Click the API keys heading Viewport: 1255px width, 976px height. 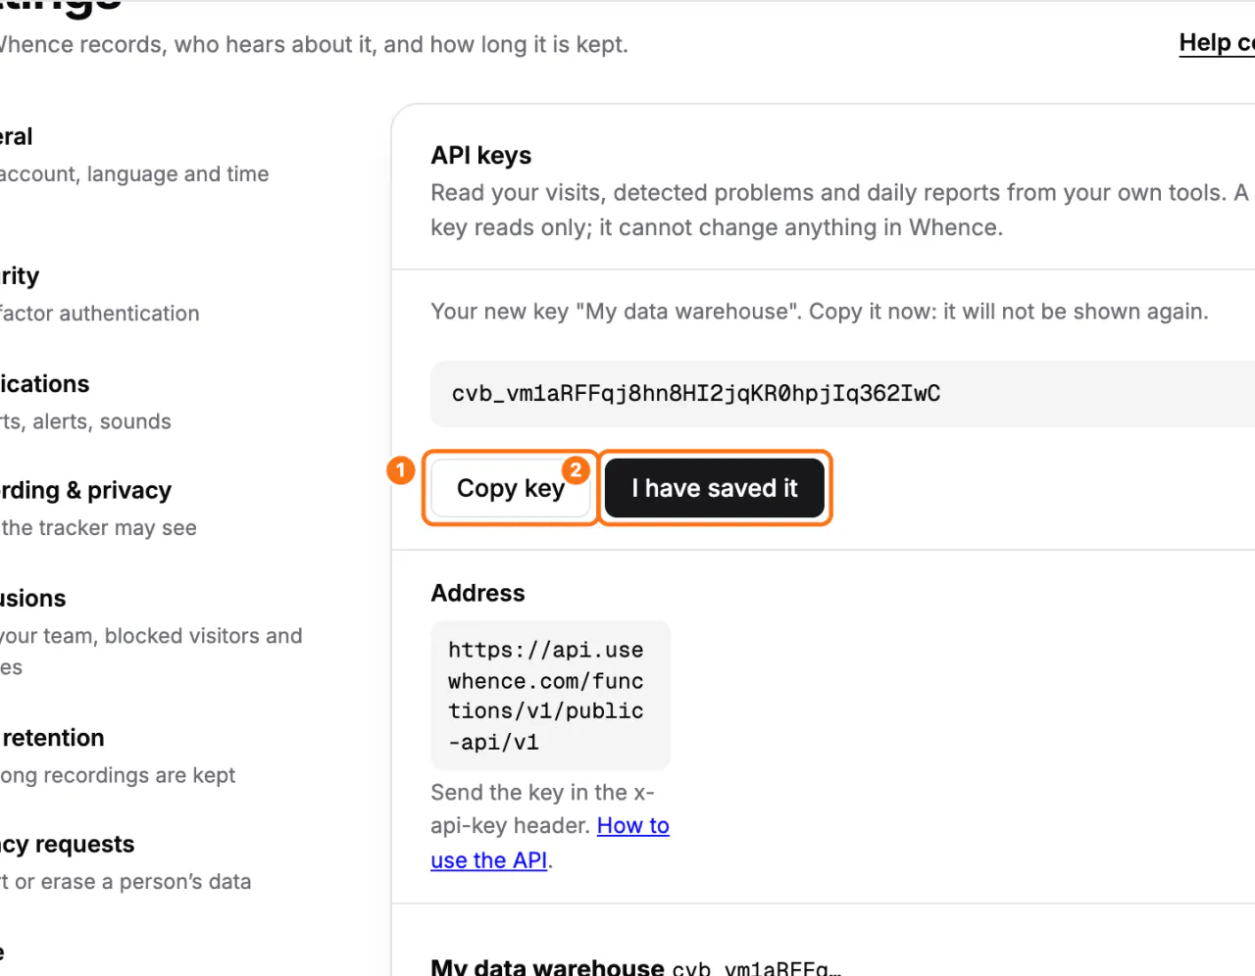[x=481, y=156]
